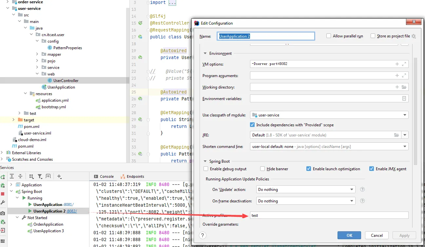Image resolution: width=425 pixels, height=247 pixels.
Task: Click the dialog Help question mark button
Action: [x=203, y=235]
